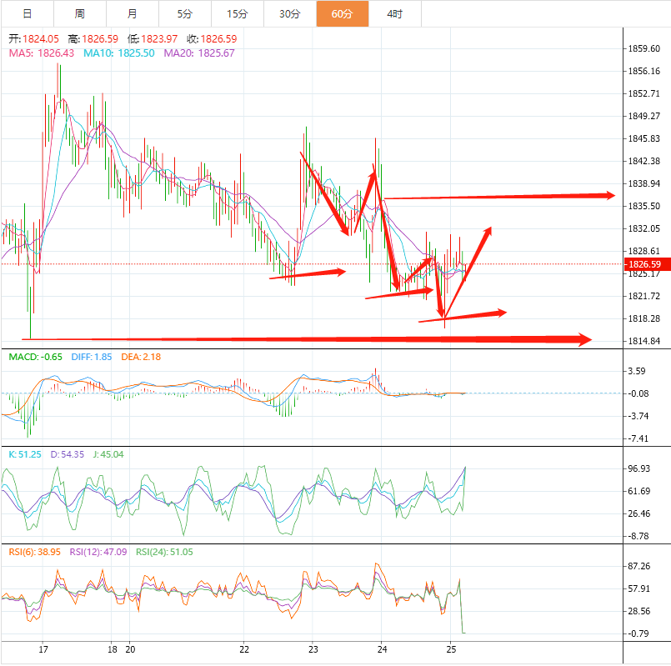Click the RSI(24): 51.05 label

point(165,552)
